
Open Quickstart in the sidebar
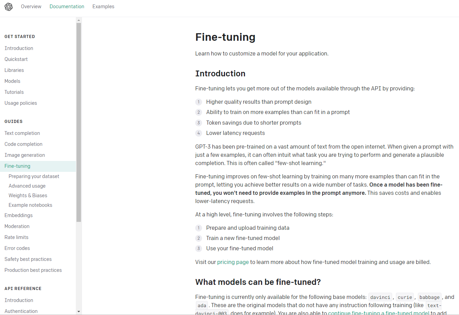tap(16, 59)
